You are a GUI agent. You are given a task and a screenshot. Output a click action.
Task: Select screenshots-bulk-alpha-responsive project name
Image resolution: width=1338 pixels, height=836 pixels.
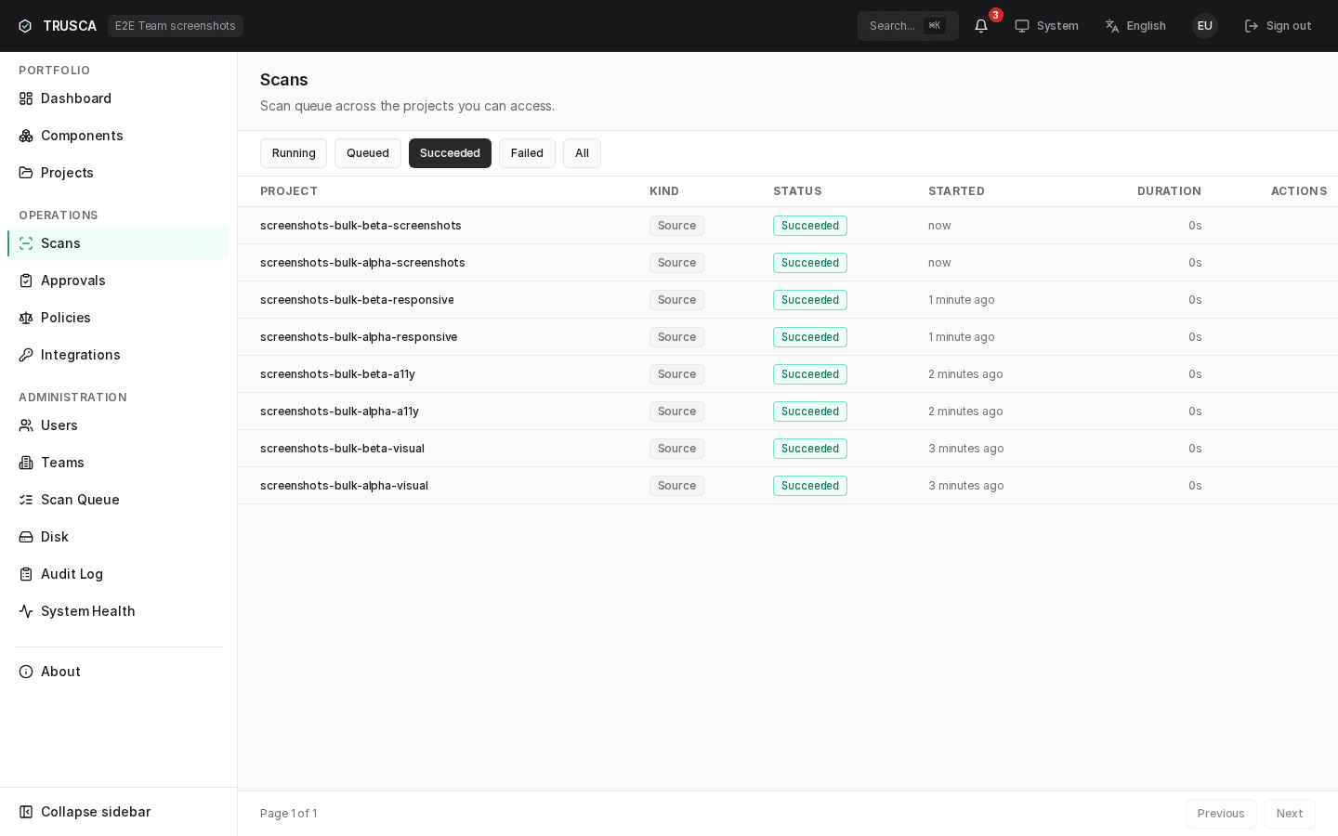[359, 337]
